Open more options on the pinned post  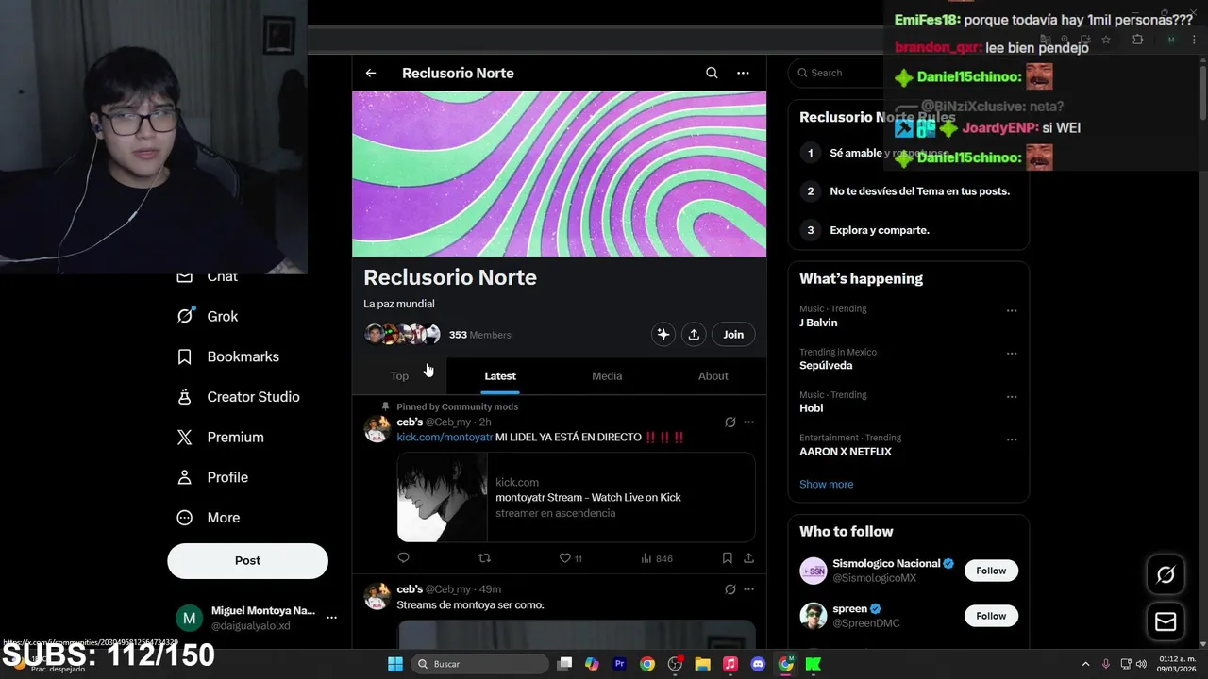748,422
